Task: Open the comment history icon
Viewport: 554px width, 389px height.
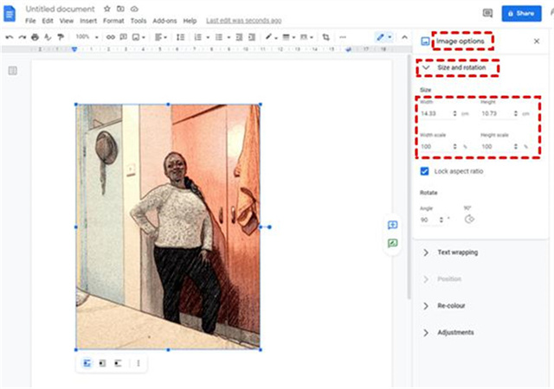Action: (x=487, y=14)
